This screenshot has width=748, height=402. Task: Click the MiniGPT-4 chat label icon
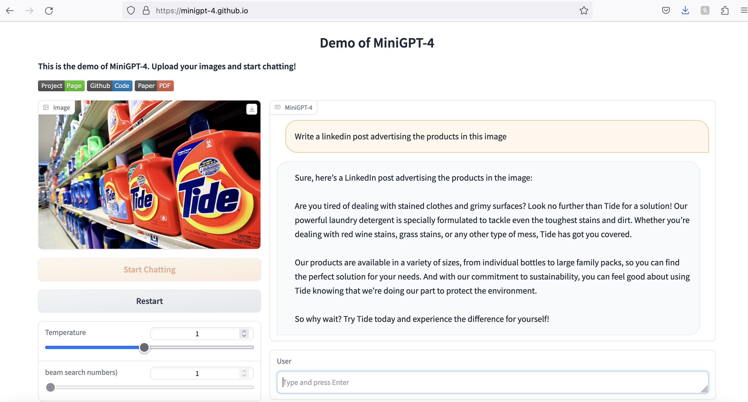(278, 107)
